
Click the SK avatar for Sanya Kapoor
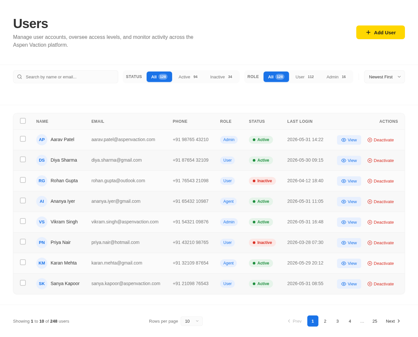pos(42,284)
